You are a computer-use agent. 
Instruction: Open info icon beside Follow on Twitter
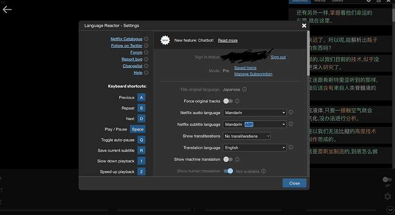[x=146, y=46]
